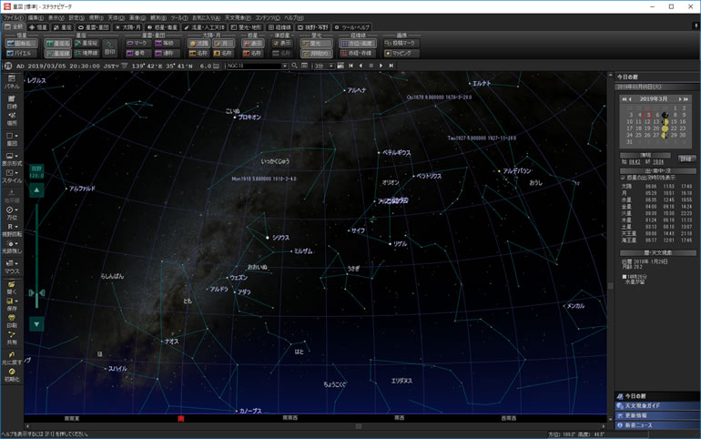
Task: Open the 方位 (direction) tool in sidebar
Action: click(x=12, y=213)
